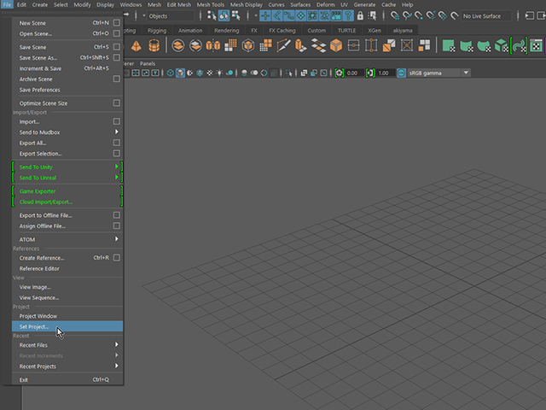Expand Send To Unreal submenu
This screenshot has width=546, height=410.
117,178
